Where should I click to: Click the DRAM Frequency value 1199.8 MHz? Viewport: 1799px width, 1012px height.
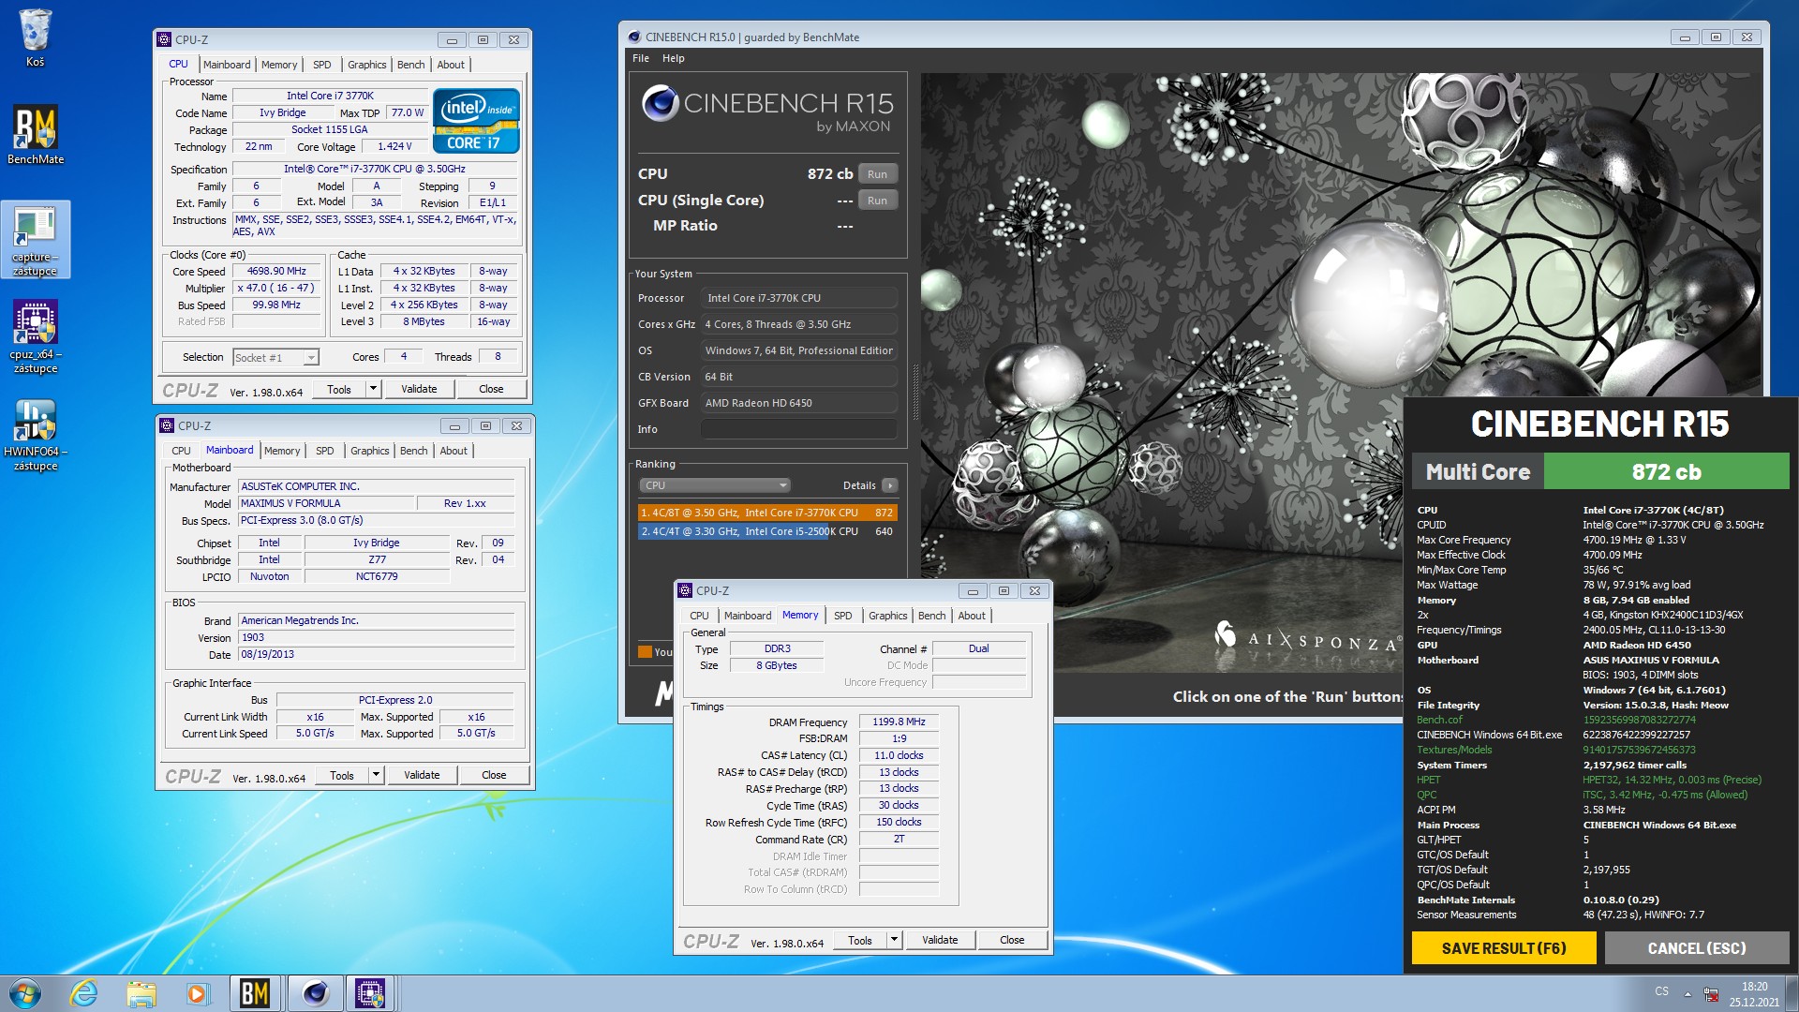point(899,722)
